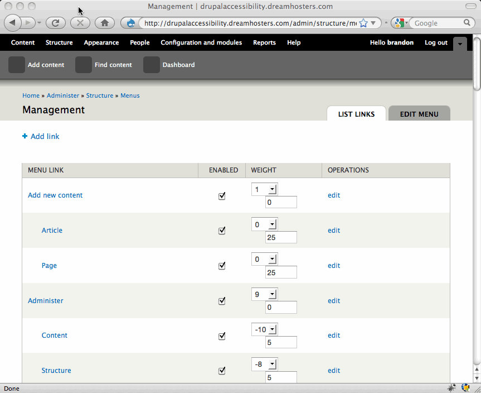Edit the Structure menu link
The height and width of the screenshot is (393, 481).
(334, 370)
